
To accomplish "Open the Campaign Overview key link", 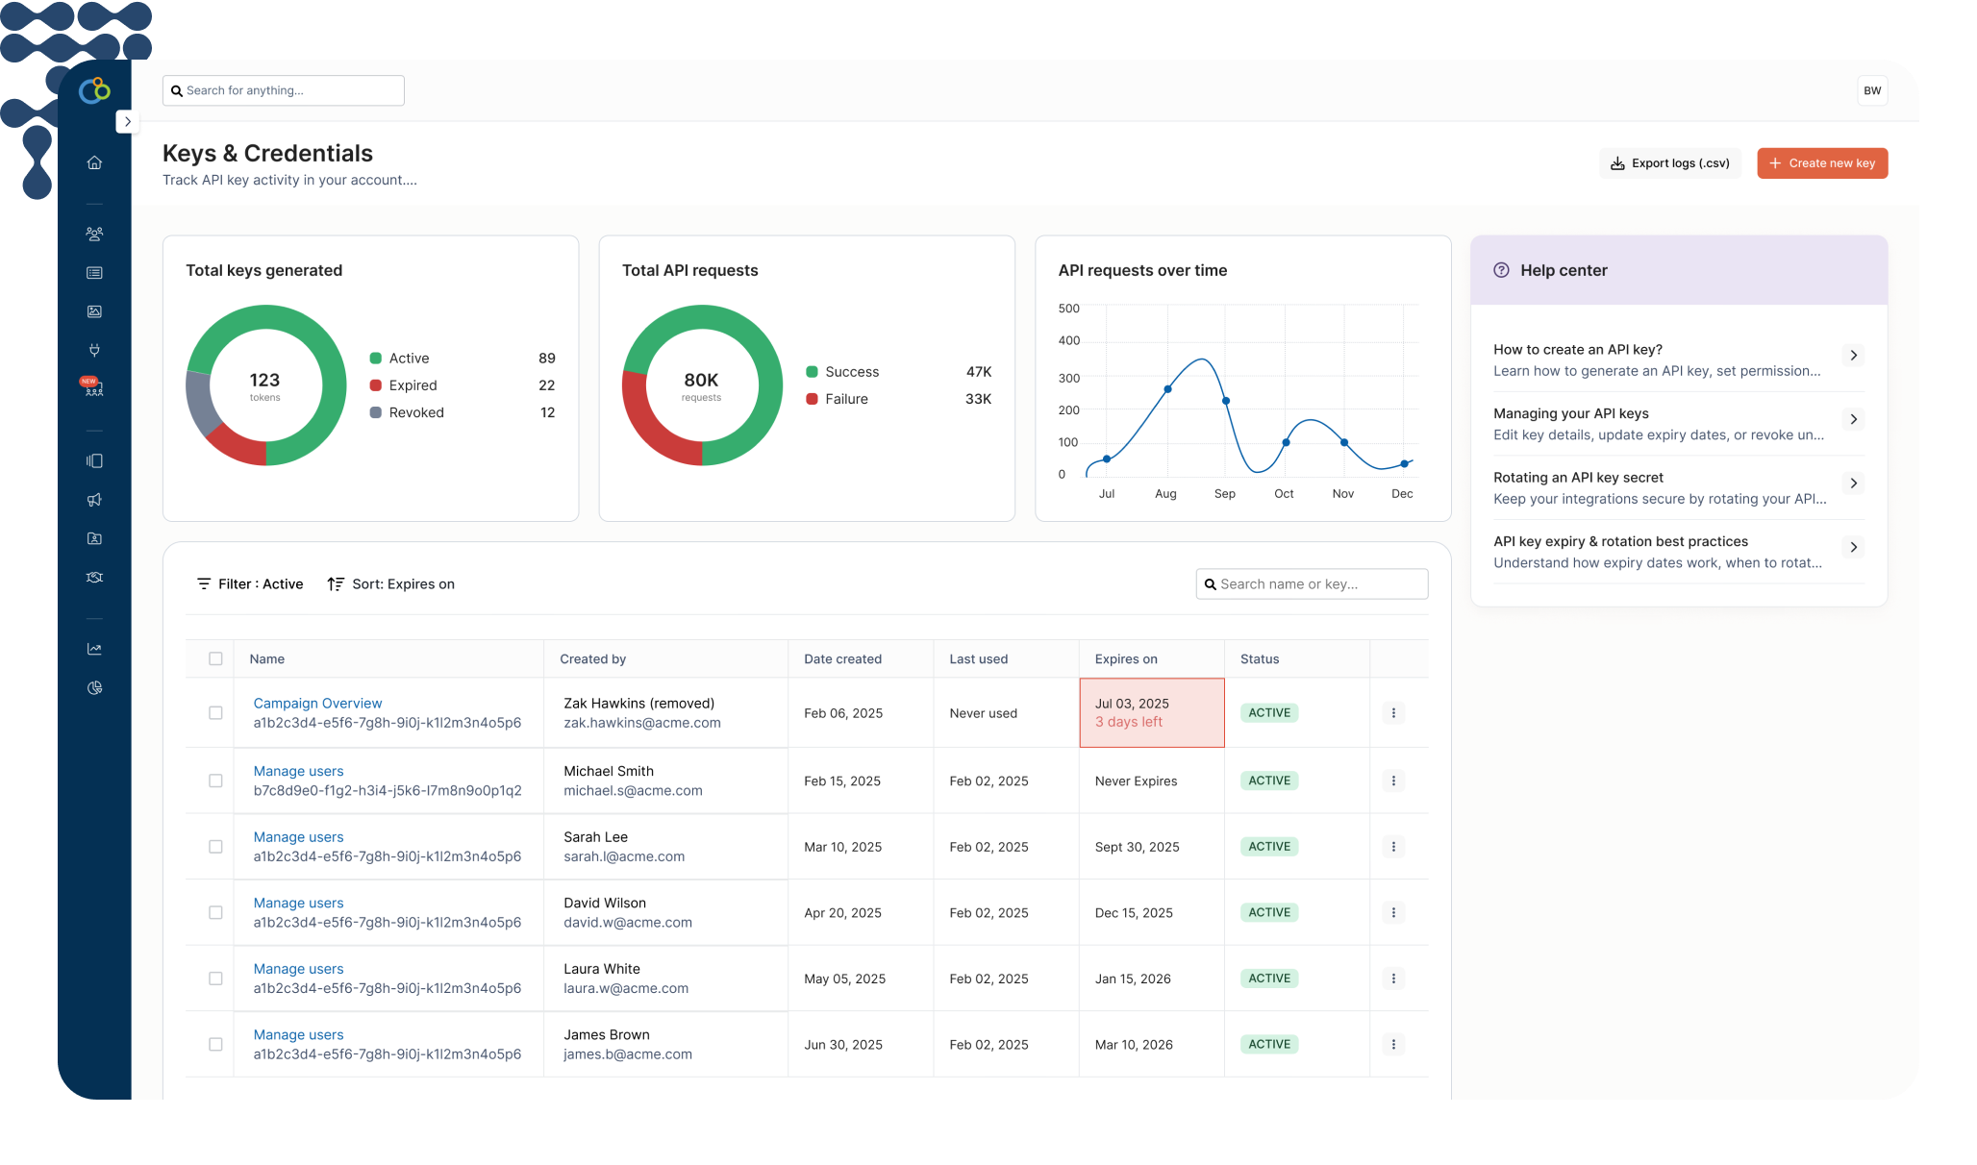I will (317, 704).
